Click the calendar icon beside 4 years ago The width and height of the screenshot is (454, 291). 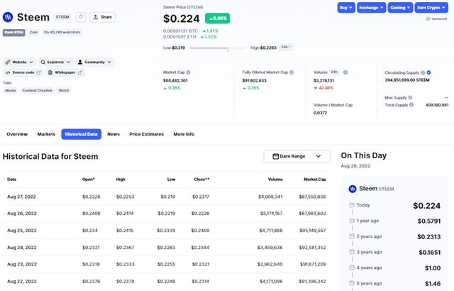[352, 268]
